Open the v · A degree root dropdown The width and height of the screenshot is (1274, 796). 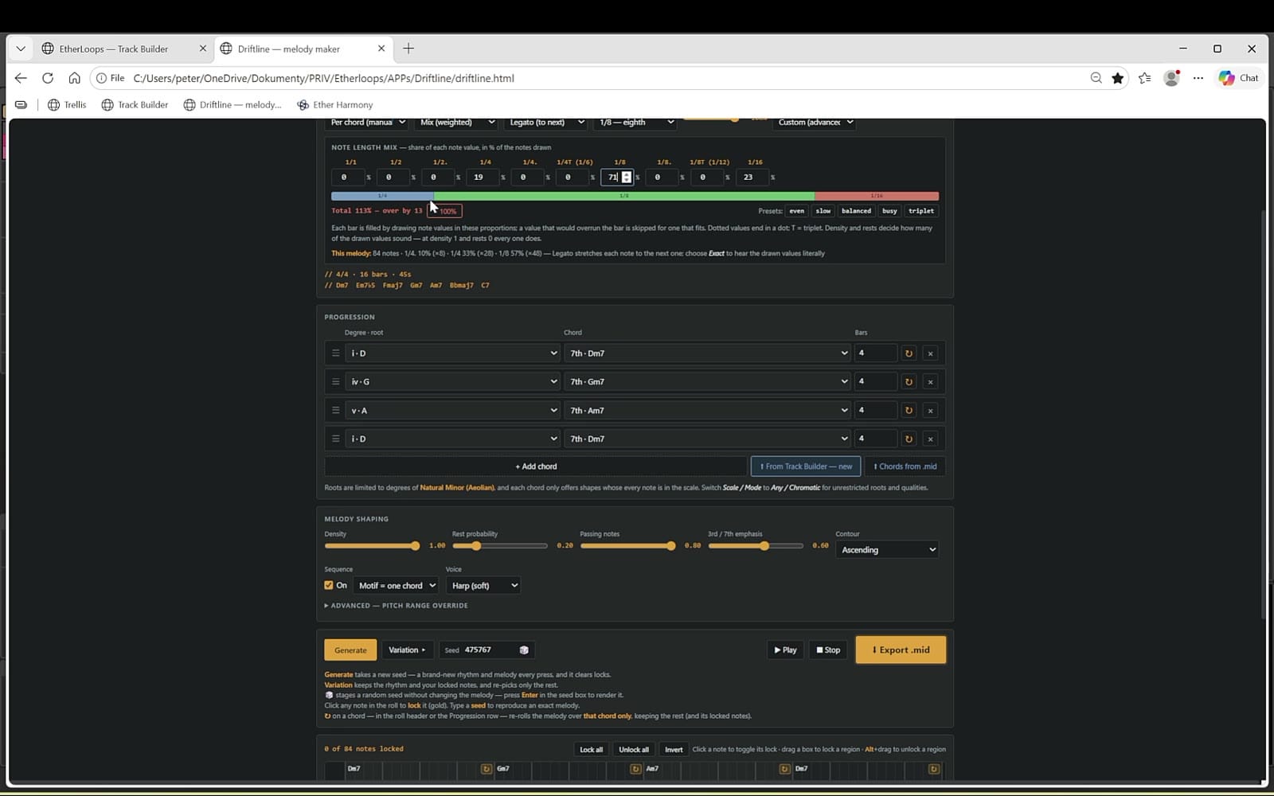453,411
